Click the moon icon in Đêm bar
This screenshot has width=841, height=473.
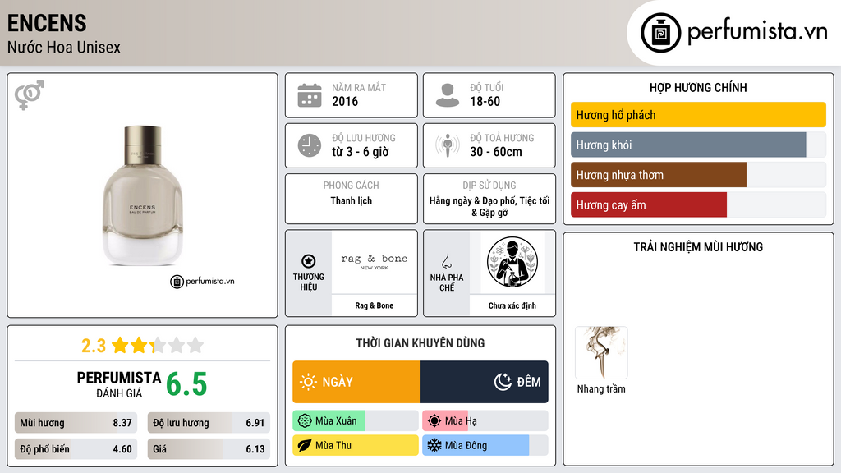[503, 382]
